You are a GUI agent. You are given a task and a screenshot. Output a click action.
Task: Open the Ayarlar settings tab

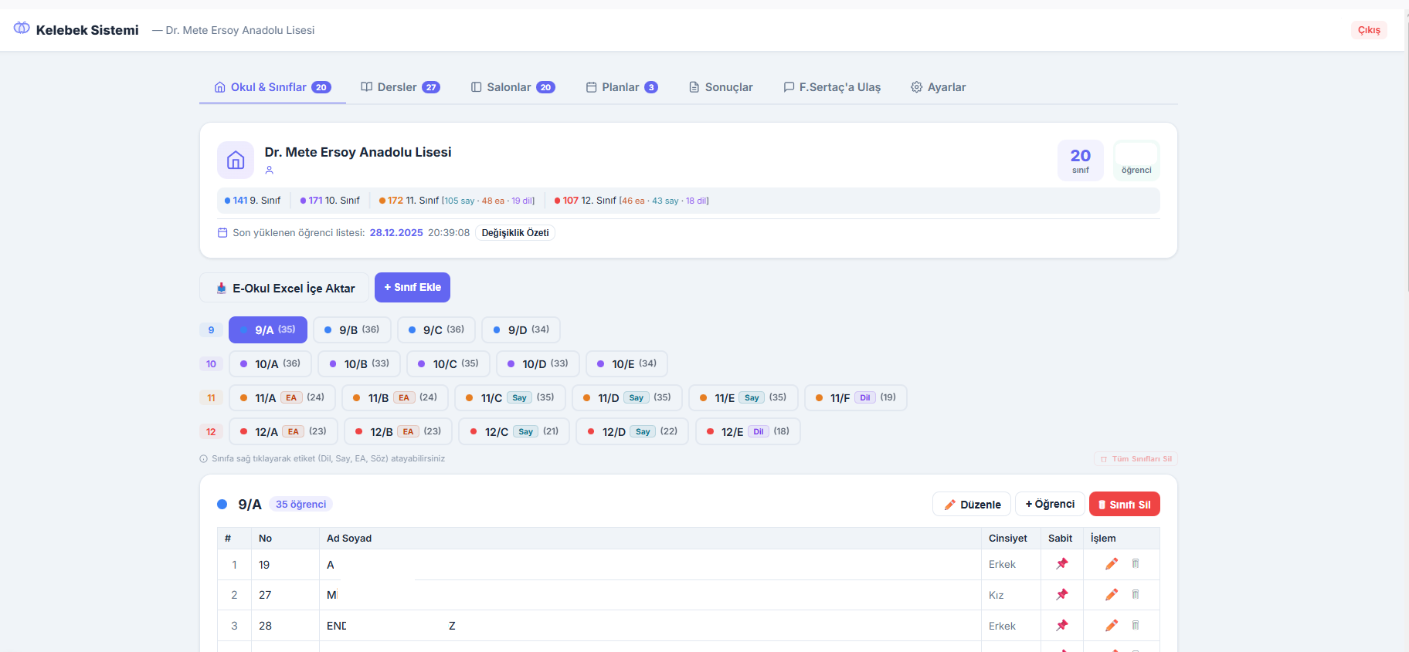click(x=938, y=87)
